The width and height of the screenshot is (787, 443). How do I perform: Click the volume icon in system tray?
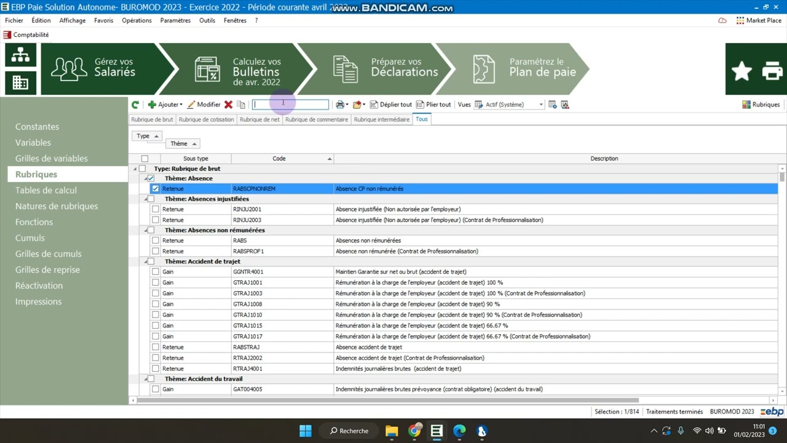[710, 431]
